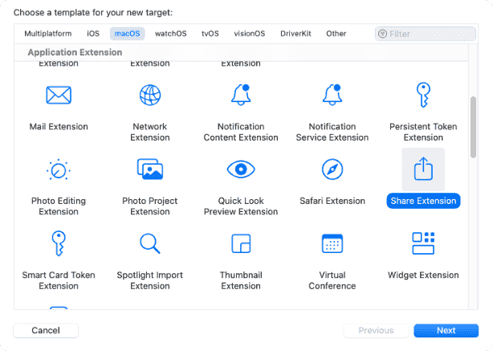493x351 pixels.
Task: Open the Multiplatform tab
Action: click(x=48, y=34)
